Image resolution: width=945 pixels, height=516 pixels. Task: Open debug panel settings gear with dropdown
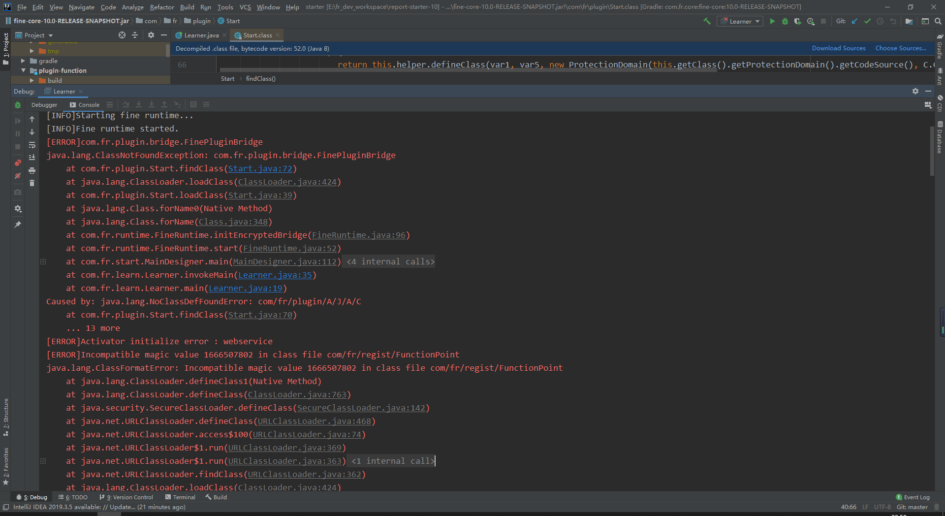click(x=18, y=209)
